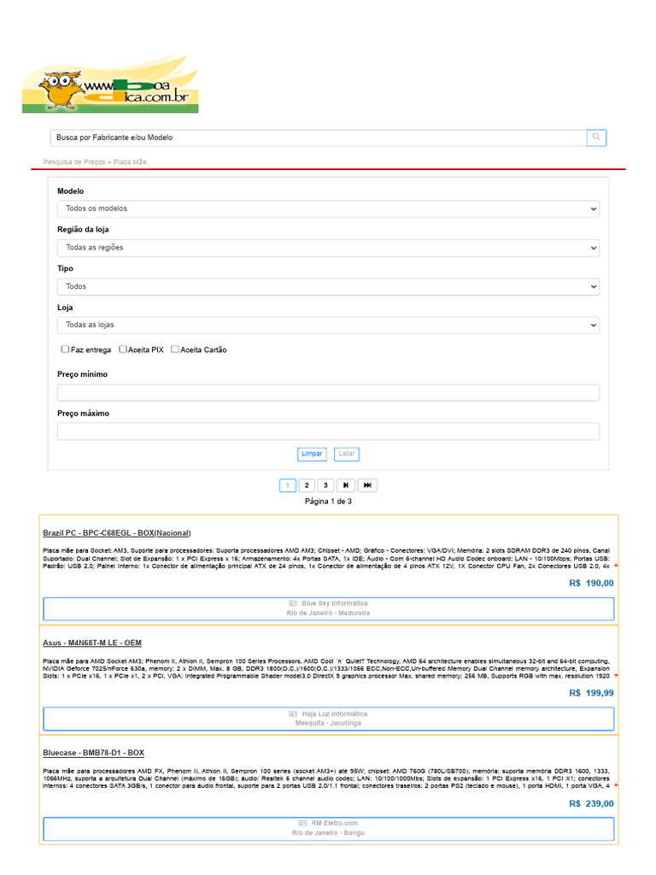This screenshot has height=875, width=656.
Task: Enable the Faz entrega checkbox
Action: [x=65, y=349]
